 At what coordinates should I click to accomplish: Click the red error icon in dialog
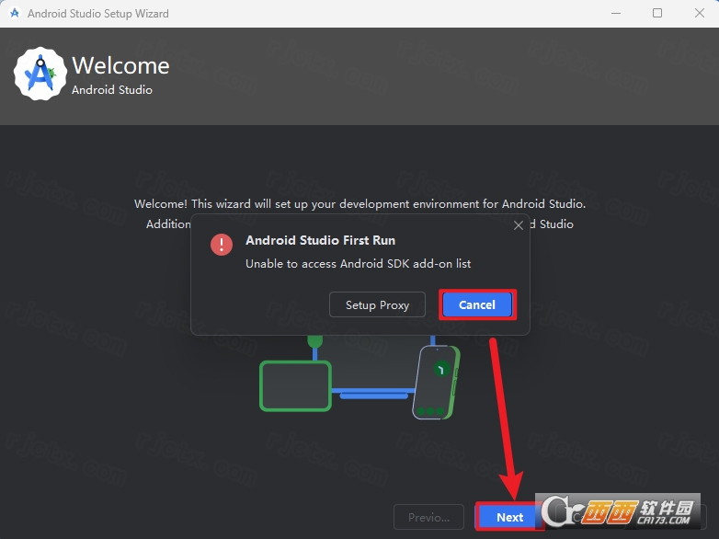point(222,245)
